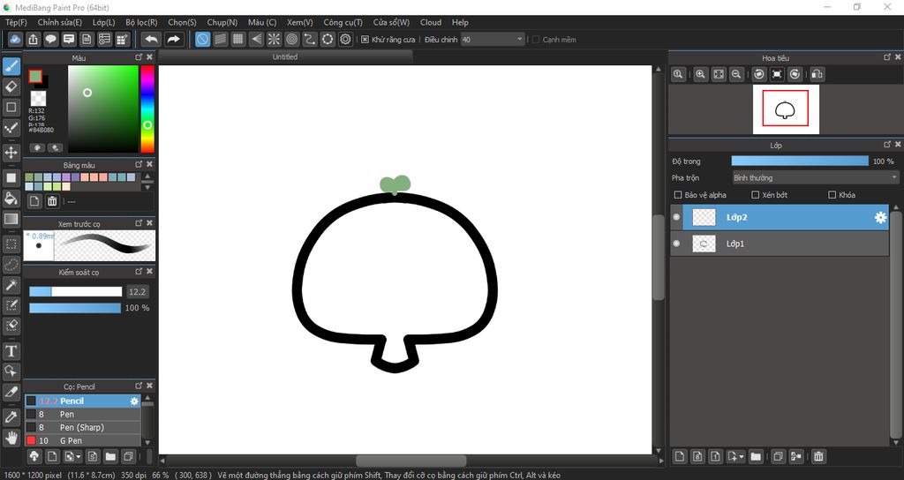Open the Tệp(F) menu
904x480 pixels.
(x=16, y=22)
